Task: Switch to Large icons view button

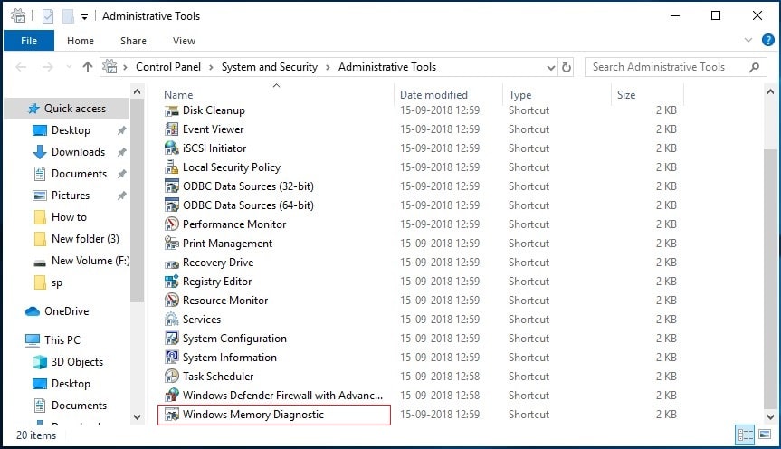Action: coord(765,435)
